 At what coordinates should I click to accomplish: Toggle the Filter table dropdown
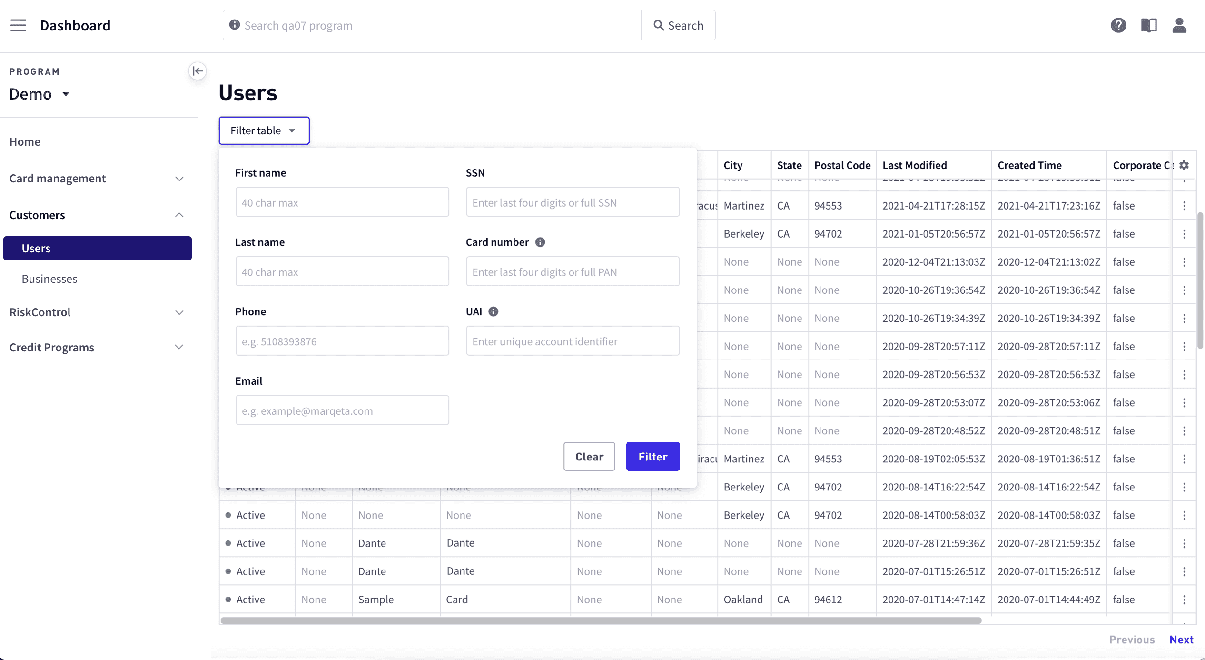(x=264, y=130)
